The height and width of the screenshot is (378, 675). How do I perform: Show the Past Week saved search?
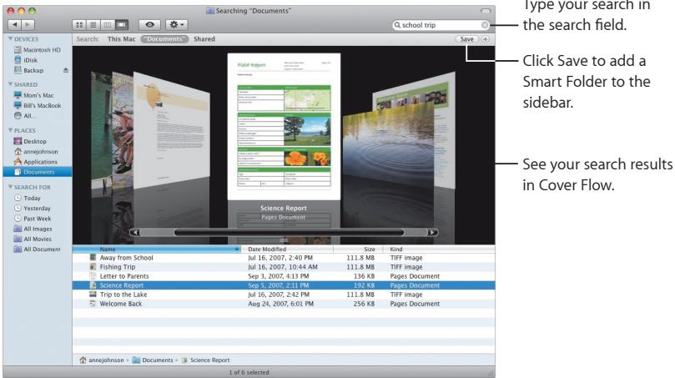pos(33,219)
